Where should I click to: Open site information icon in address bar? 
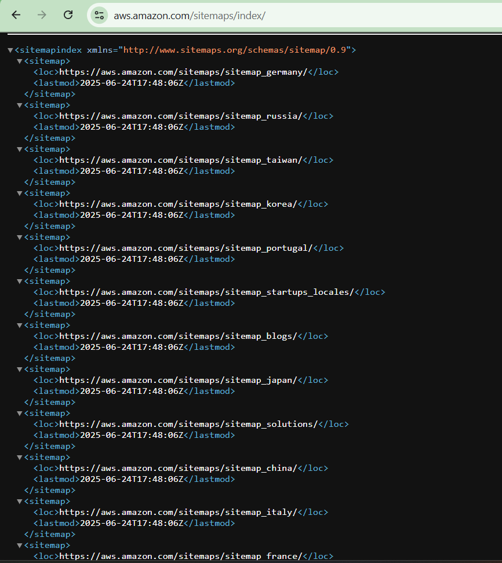click(99, 16)
